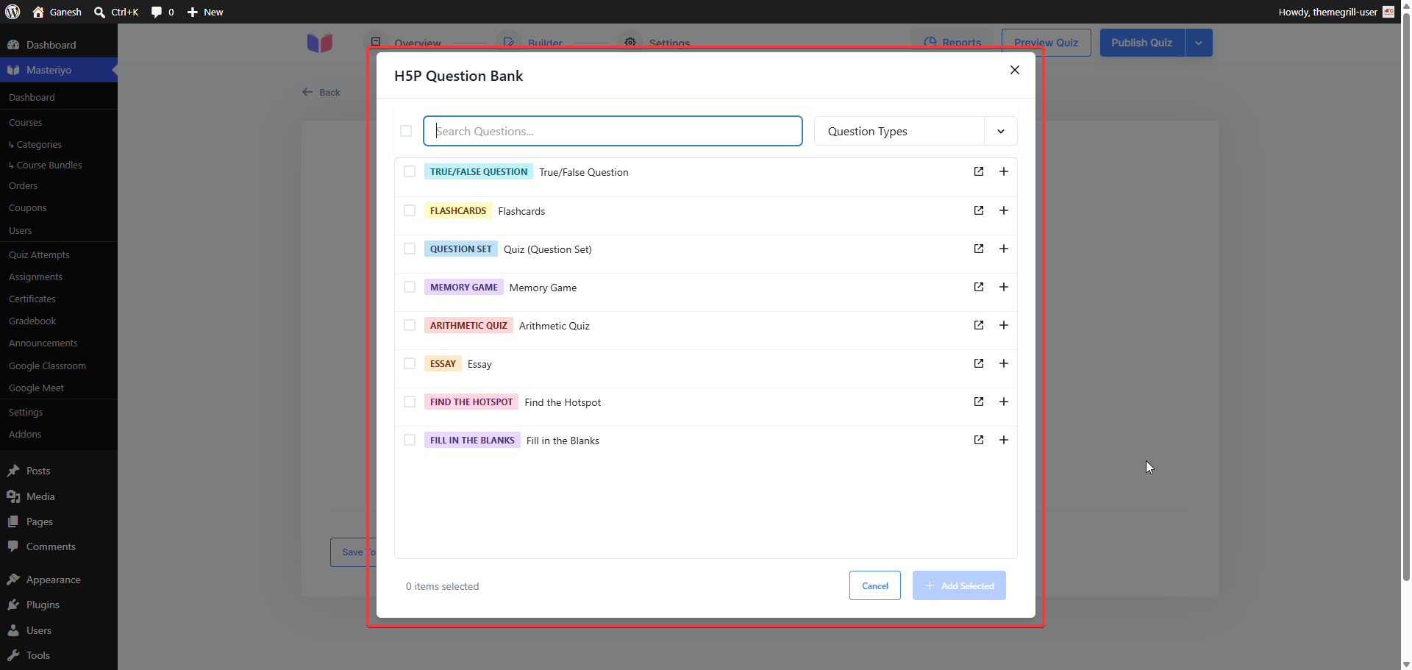Click the Preview Quiz button
Viewport: 1412px width, 670px height.
(x=1046, y=43)
